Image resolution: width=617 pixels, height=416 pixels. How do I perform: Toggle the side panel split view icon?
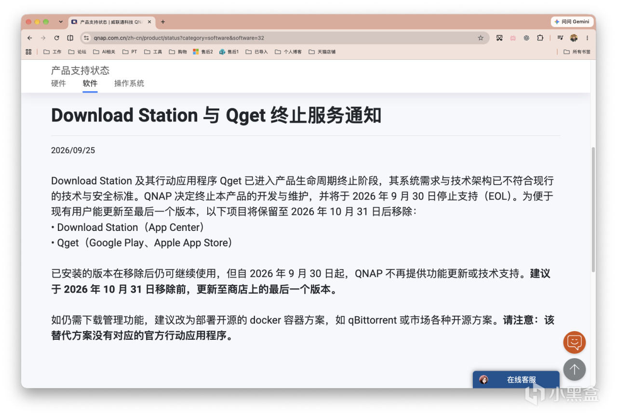[x=70, y=38]
